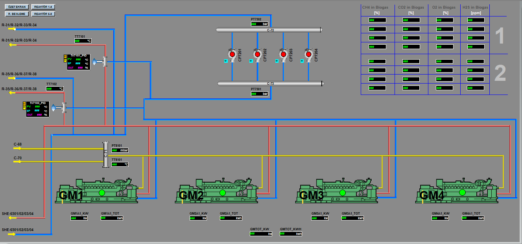Go to the ÖZET EKRAN screen
The image size is (522, 244).
(x=17, y=7)
